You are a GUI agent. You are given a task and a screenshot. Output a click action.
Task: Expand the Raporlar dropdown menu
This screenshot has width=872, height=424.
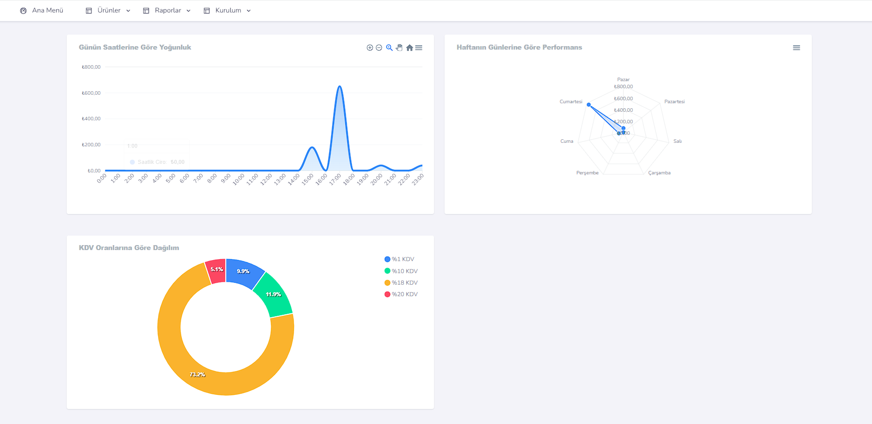pos(167,11)
